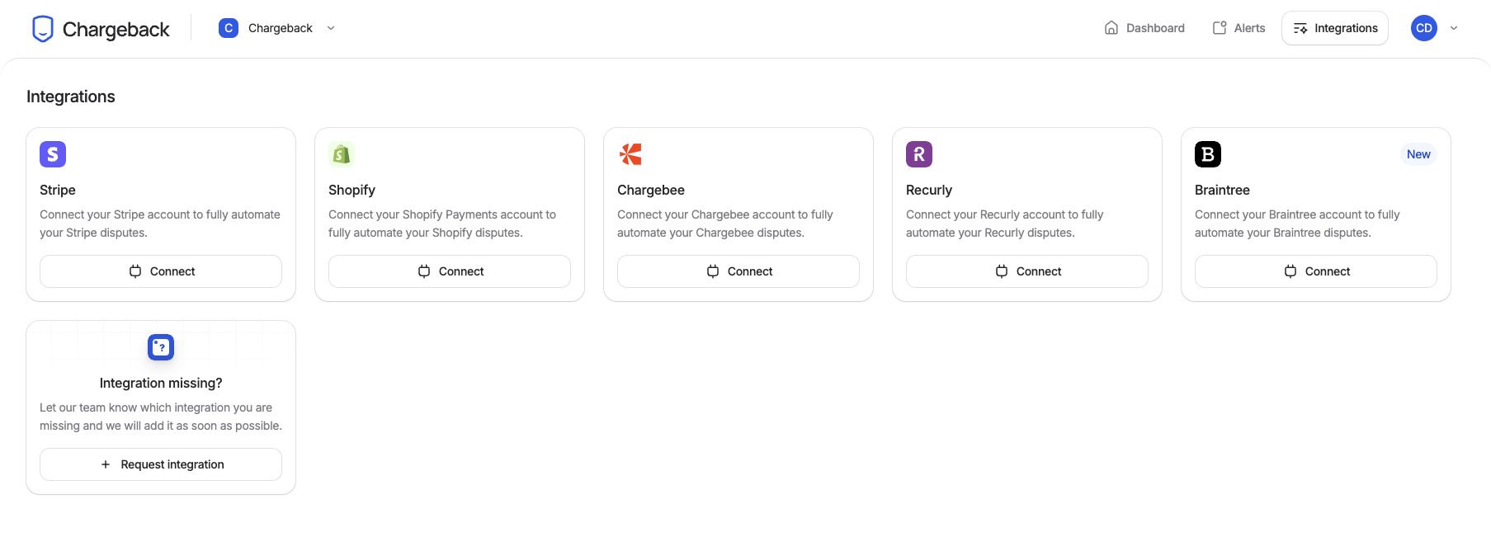This screenshot has height=551, width=1491.
Task: Select the Integrations nav tab
Action: coord(1335,28)
